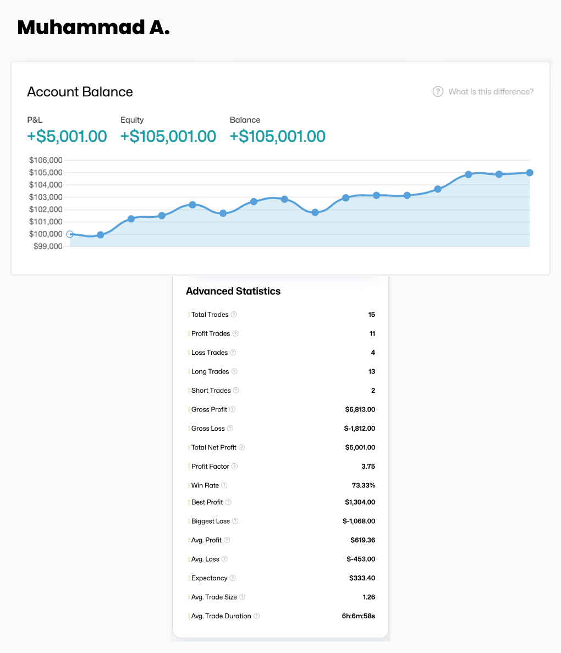This screenshot has width=561, height=653.
Task: Click the circled question mark in Account Balance header
Action: coord(438,92)
